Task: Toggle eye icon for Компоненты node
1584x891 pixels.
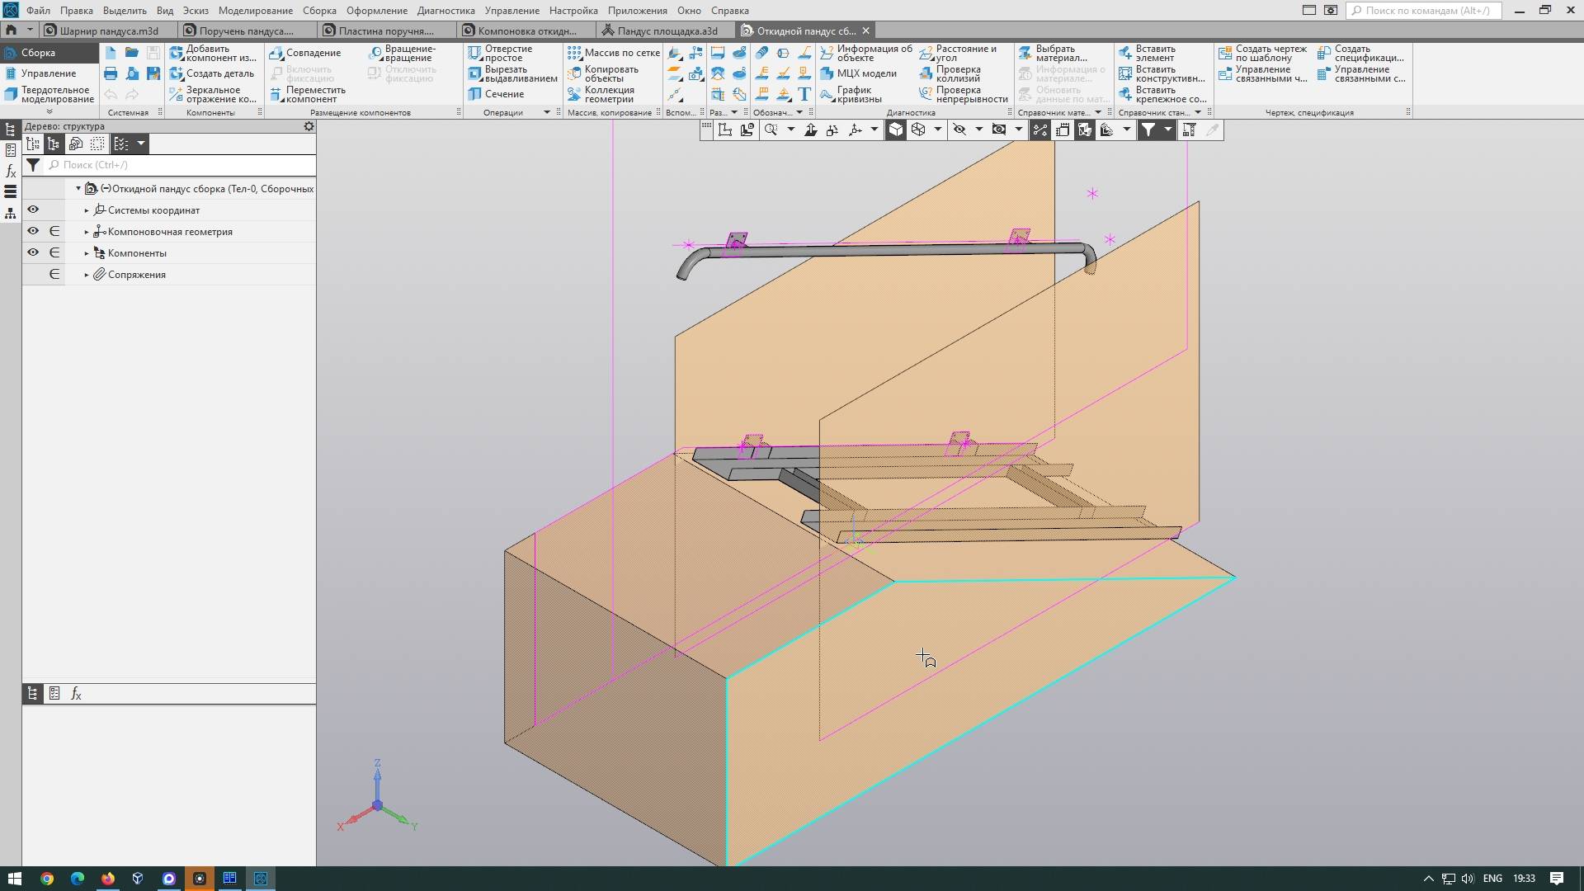Action: [33, 252]
